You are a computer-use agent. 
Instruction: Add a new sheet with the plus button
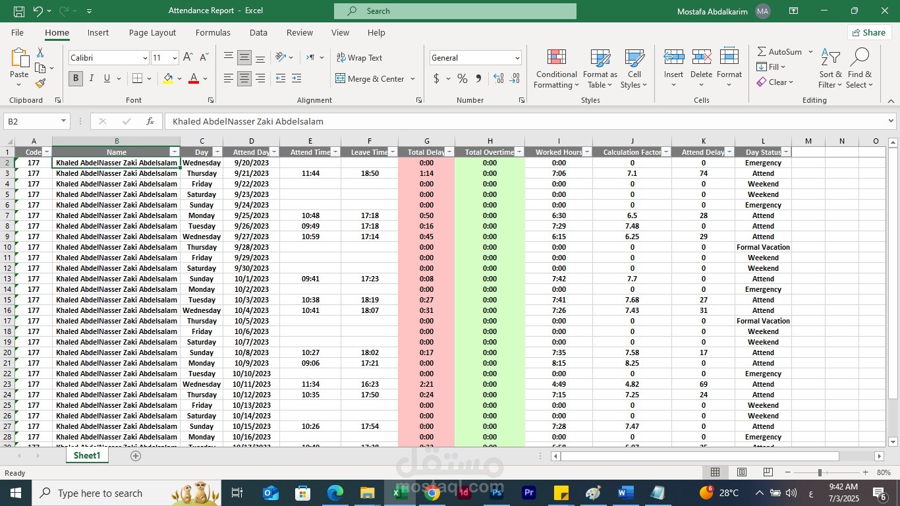(x=136, y=456)
